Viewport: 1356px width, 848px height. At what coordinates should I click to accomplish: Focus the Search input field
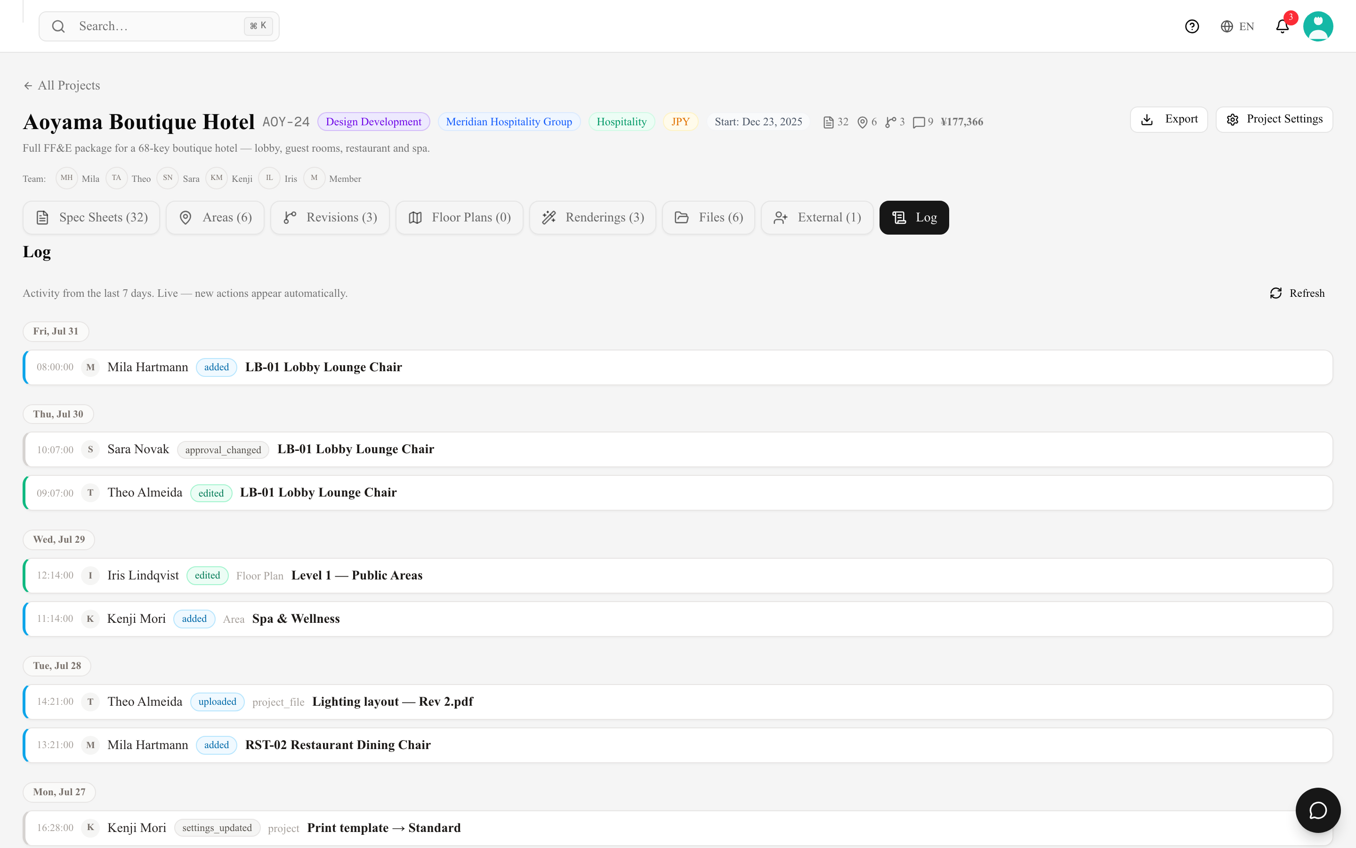tap(159, 26)
